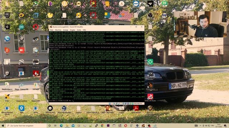Show hidden system tray icons
The height and width of the screenshot is (128, 229).
click(200, 126)
